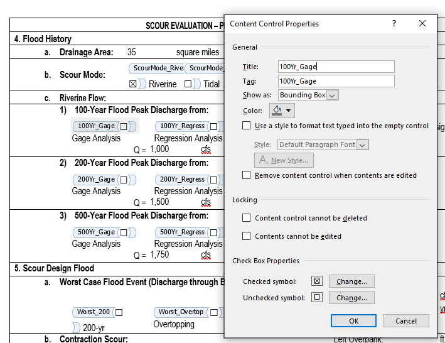This screenshot has height=343, width=445.
Task: Select the ScourMode_Rive content control tag
Action: click(x=157, y=68)
